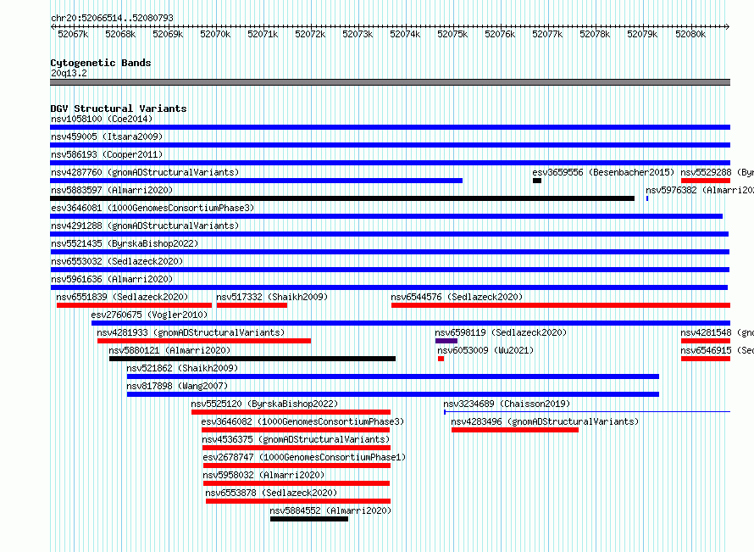Select the nsv5961636 (Almarri2020) label
The height and width of the screenshot is (552, 754).
point(112,279)
